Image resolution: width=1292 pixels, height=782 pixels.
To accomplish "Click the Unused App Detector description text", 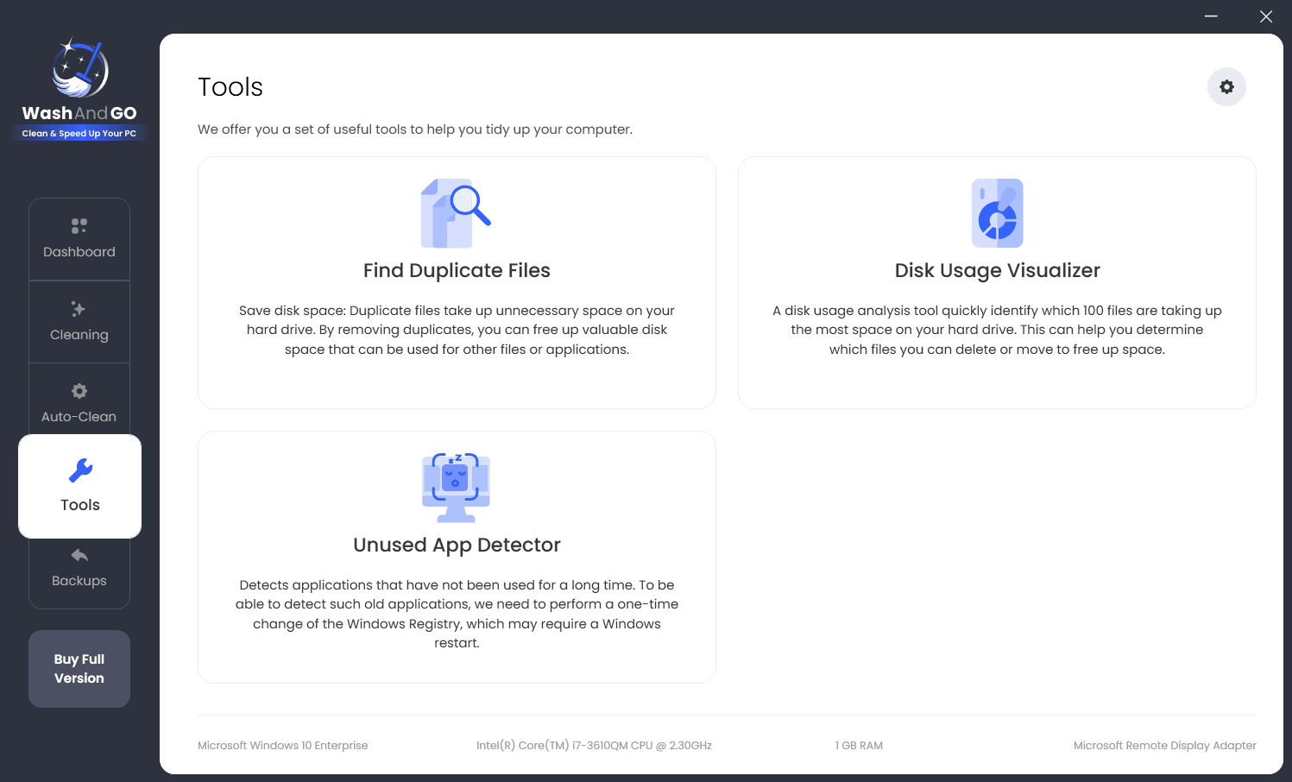I will coord(457,614).
